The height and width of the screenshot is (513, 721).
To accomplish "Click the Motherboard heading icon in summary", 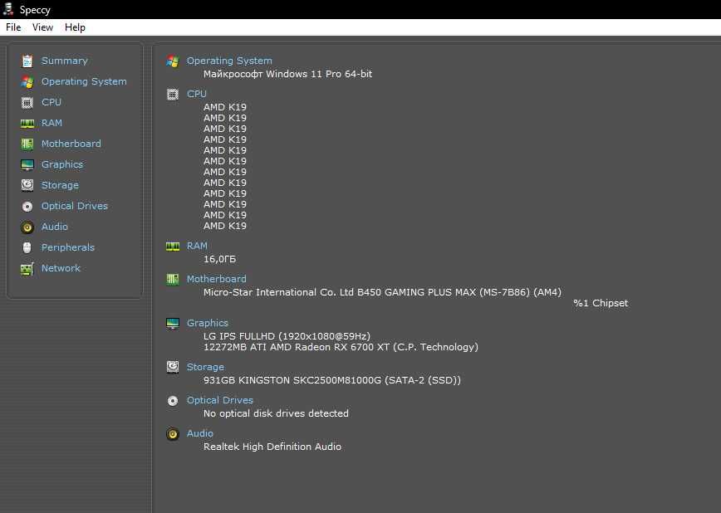I will pyautogui.click(x=173, y=280).
